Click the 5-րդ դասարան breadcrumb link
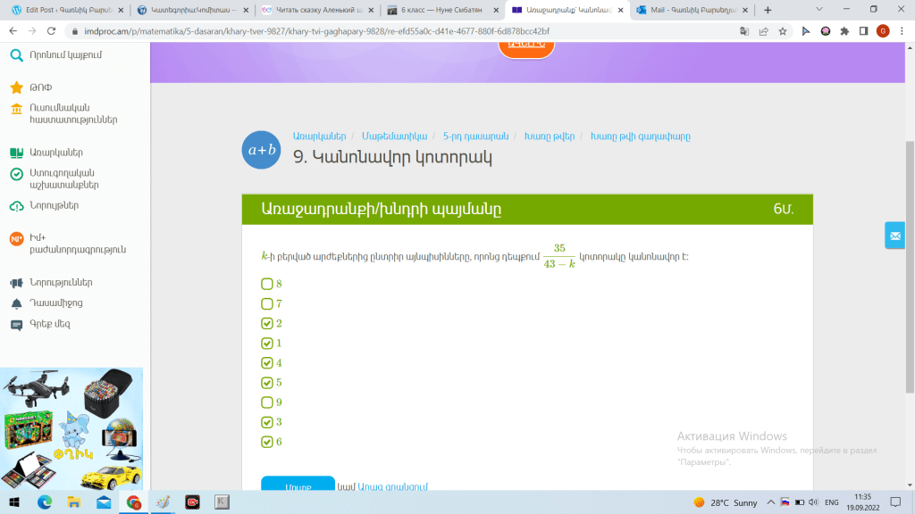Image resolution: width=915 pixels, height=514 pixels. [x=475, y=137]
